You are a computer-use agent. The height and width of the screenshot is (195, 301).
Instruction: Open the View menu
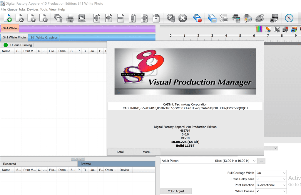[53, 9]
